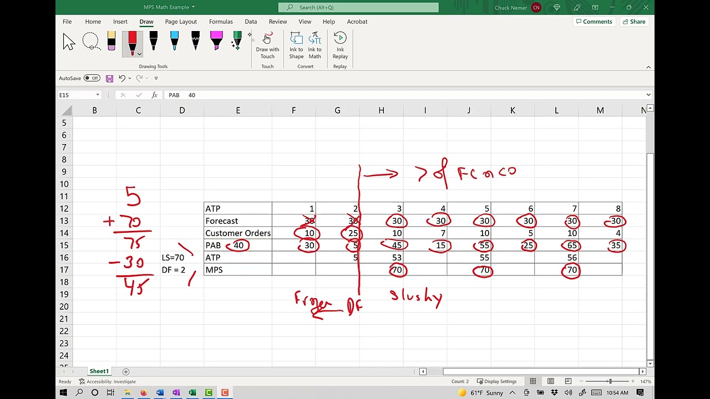Switch to Normal view
This screenshot has width=710, height=399.
click(533, 381)
